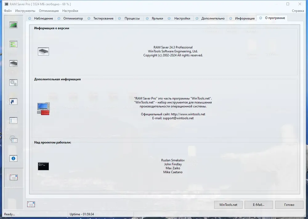Open the optimizer green bars sidebar icon
The image size is (308, 219).
[x=13, y=44]
